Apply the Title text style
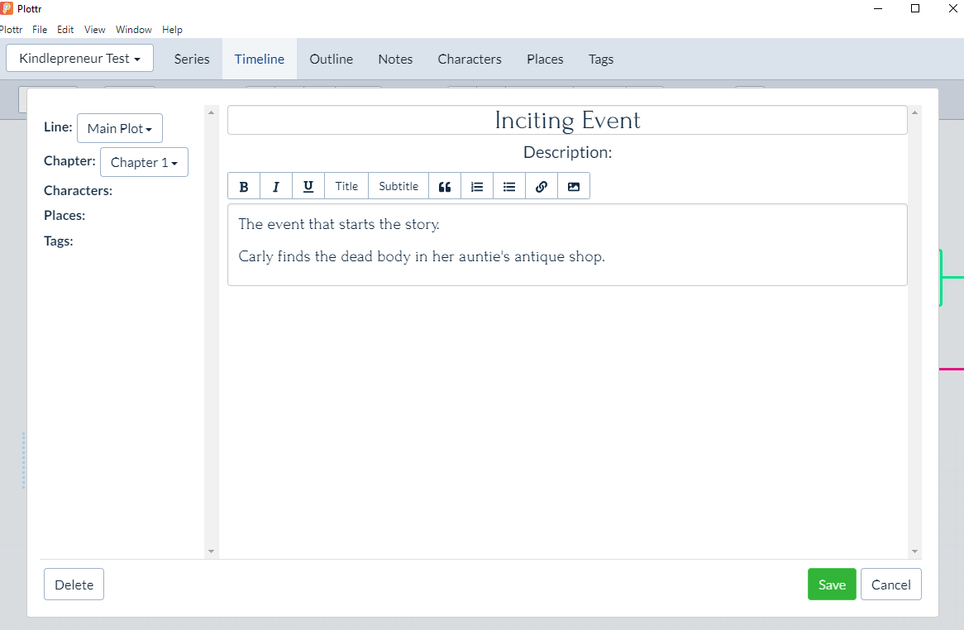This screenshot has height=630, width=964. 346,185
